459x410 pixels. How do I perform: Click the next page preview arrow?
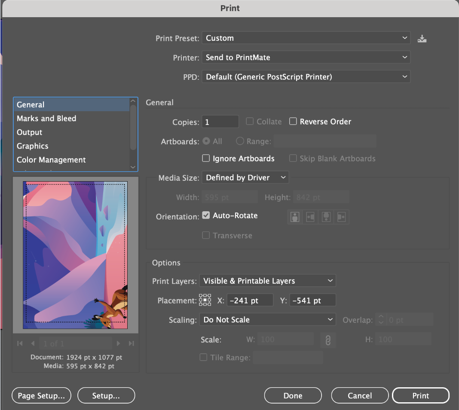[x=118, y=343]
